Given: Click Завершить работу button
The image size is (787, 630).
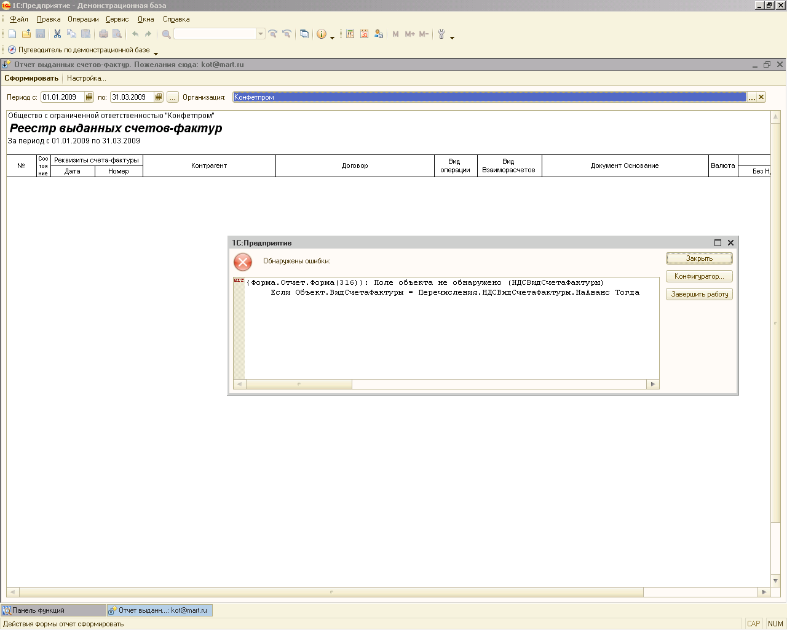Looking at the screenshot, I should pos(699,294).
